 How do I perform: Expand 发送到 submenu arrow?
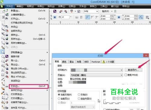coord(47,81)
